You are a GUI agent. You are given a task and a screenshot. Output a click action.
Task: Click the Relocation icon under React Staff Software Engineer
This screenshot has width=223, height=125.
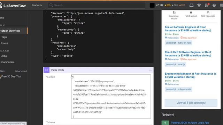pyautogui.click(x=166, y=59)
